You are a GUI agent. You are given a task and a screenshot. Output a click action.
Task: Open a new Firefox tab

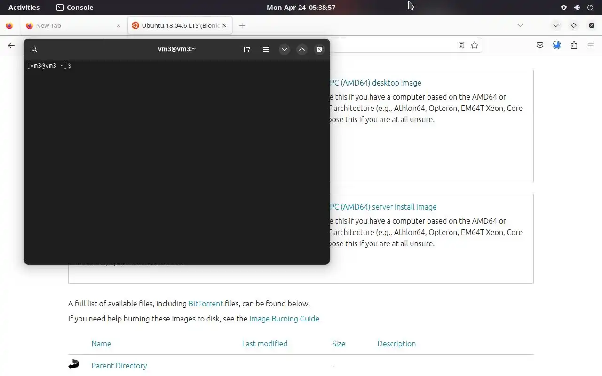click(242, 25)
